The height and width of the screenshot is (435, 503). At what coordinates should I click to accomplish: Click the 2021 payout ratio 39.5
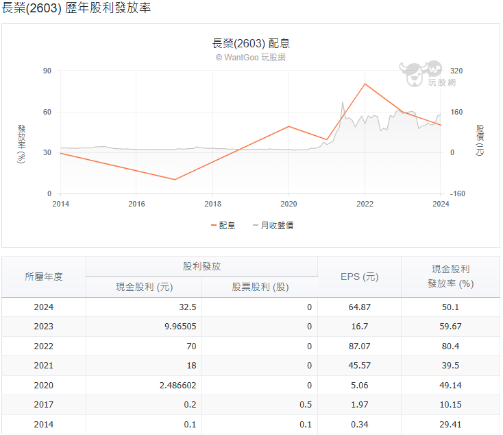point(450,366)
